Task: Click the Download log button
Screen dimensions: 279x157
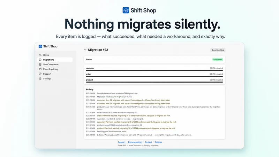Action: (x=218, y=50)
